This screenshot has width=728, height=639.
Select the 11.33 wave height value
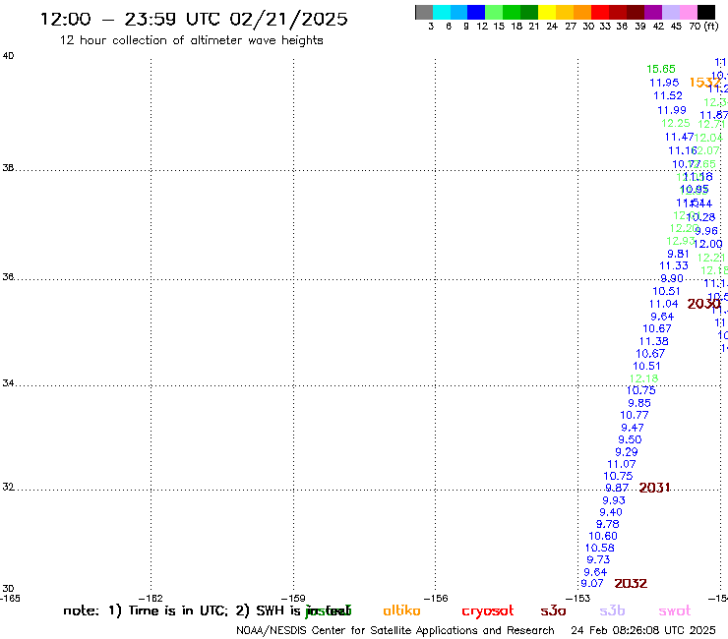point(674,265)
